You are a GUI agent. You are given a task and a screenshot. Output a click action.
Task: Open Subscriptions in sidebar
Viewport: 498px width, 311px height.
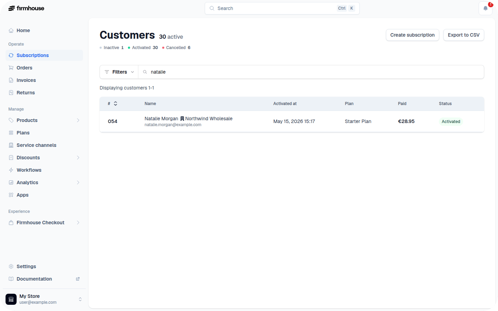44,55
